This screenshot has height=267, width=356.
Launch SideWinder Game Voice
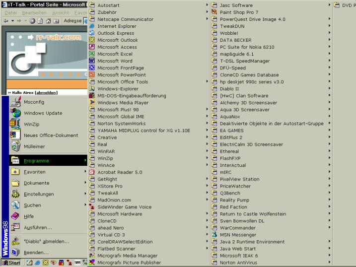(149, 207)
